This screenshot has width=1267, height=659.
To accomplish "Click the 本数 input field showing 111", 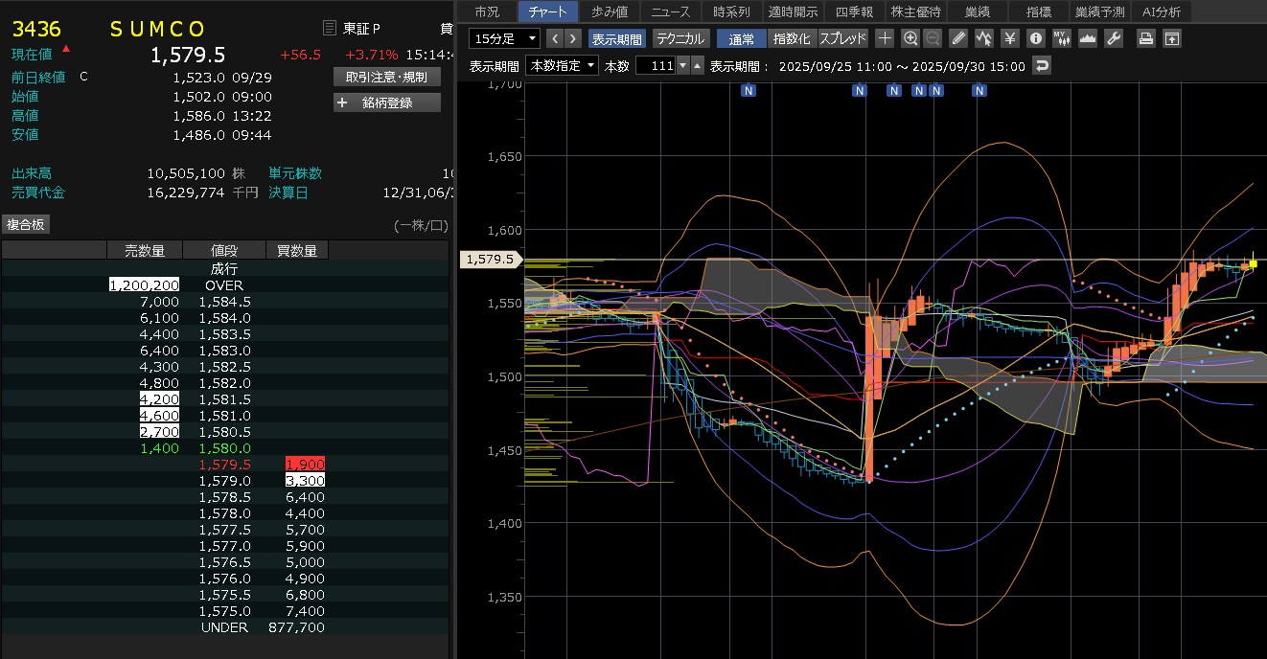I will point(655,65).
